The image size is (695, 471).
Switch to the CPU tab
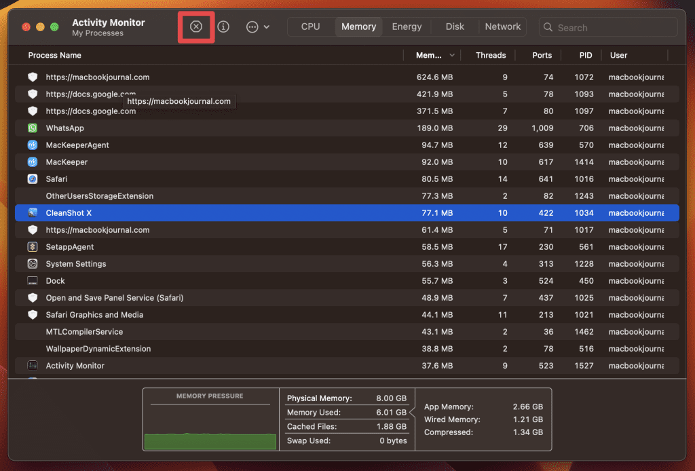pyautogui.click(x=310, y=26)
